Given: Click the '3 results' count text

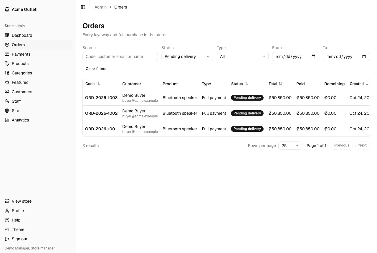Looking at the screenshot, I should tap(91, 146).
